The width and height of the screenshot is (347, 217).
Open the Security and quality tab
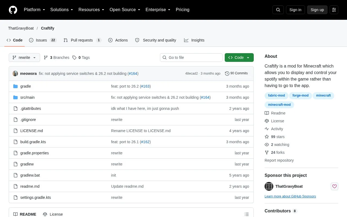click(x=156, y=40)
